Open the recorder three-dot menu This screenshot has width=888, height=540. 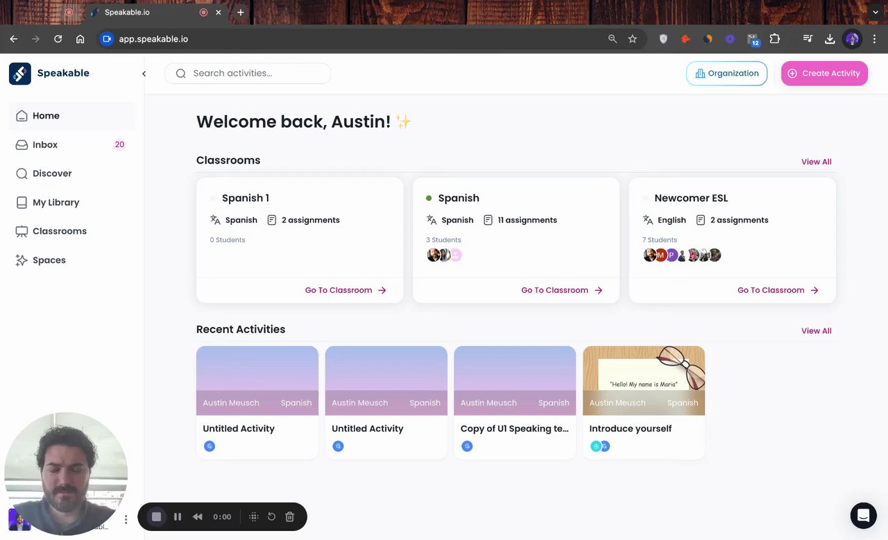[x=126, y=519]
